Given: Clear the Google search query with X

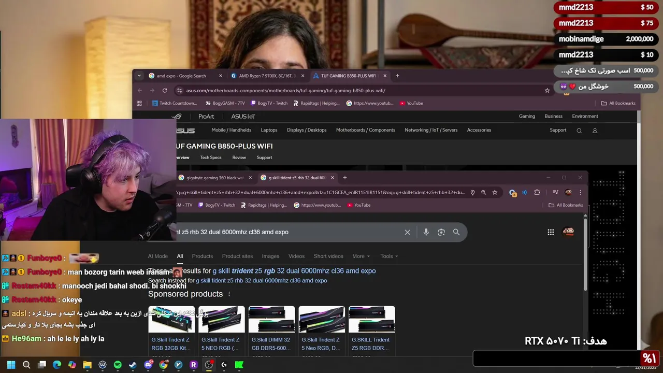Looking at the screenshot, I should [x=408, y=232].
